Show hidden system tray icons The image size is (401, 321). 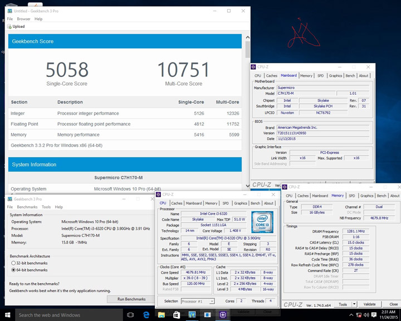pos(351,315)
